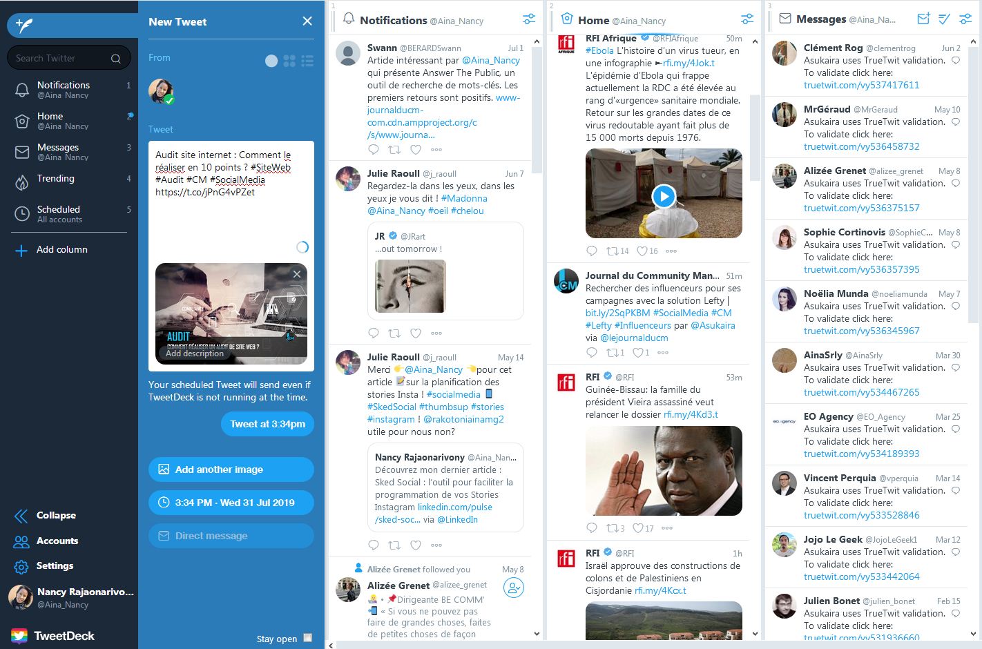Select Trending in the sidebar
Screen dimensions: 982x649
tap(69, 181)
